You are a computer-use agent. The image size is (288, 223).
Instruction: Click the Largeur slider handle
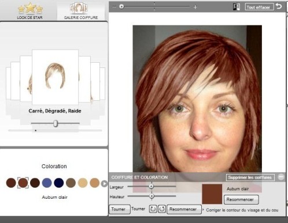click(152, 186)
